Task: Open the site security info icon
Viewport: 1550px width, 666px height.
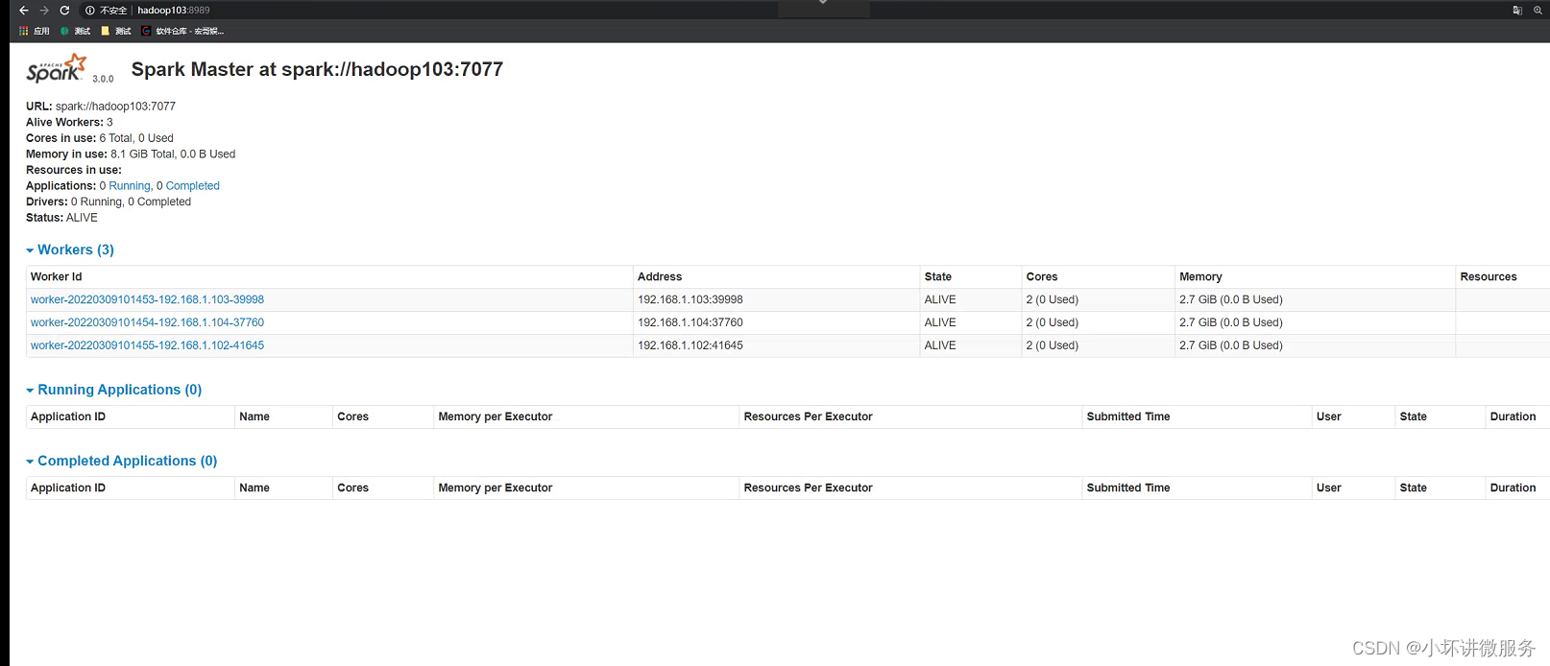Action: pyautogui.click(x=90, y=11)
